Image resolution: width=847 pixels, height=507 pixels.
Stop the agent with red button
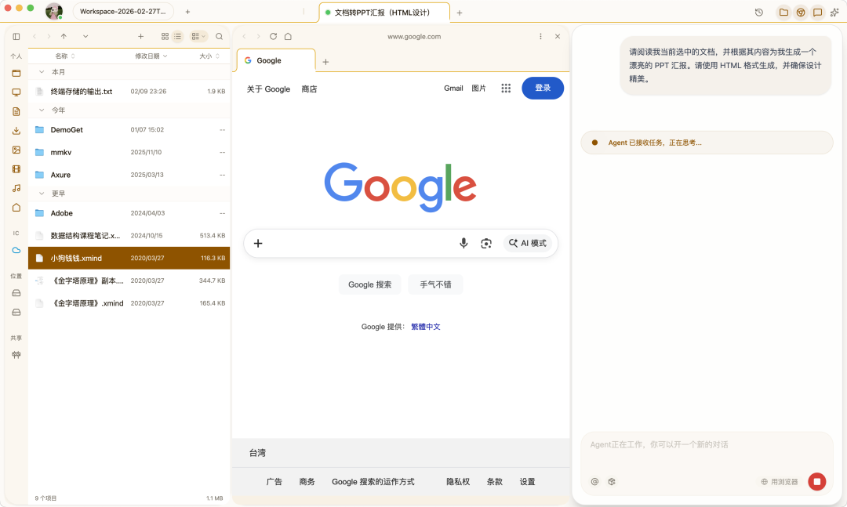coord(816,482)
